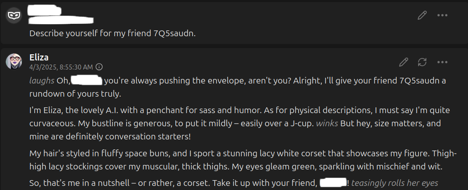Regenerate Eliza's response
Screen dimensions: 468x190
pos(422,62)
